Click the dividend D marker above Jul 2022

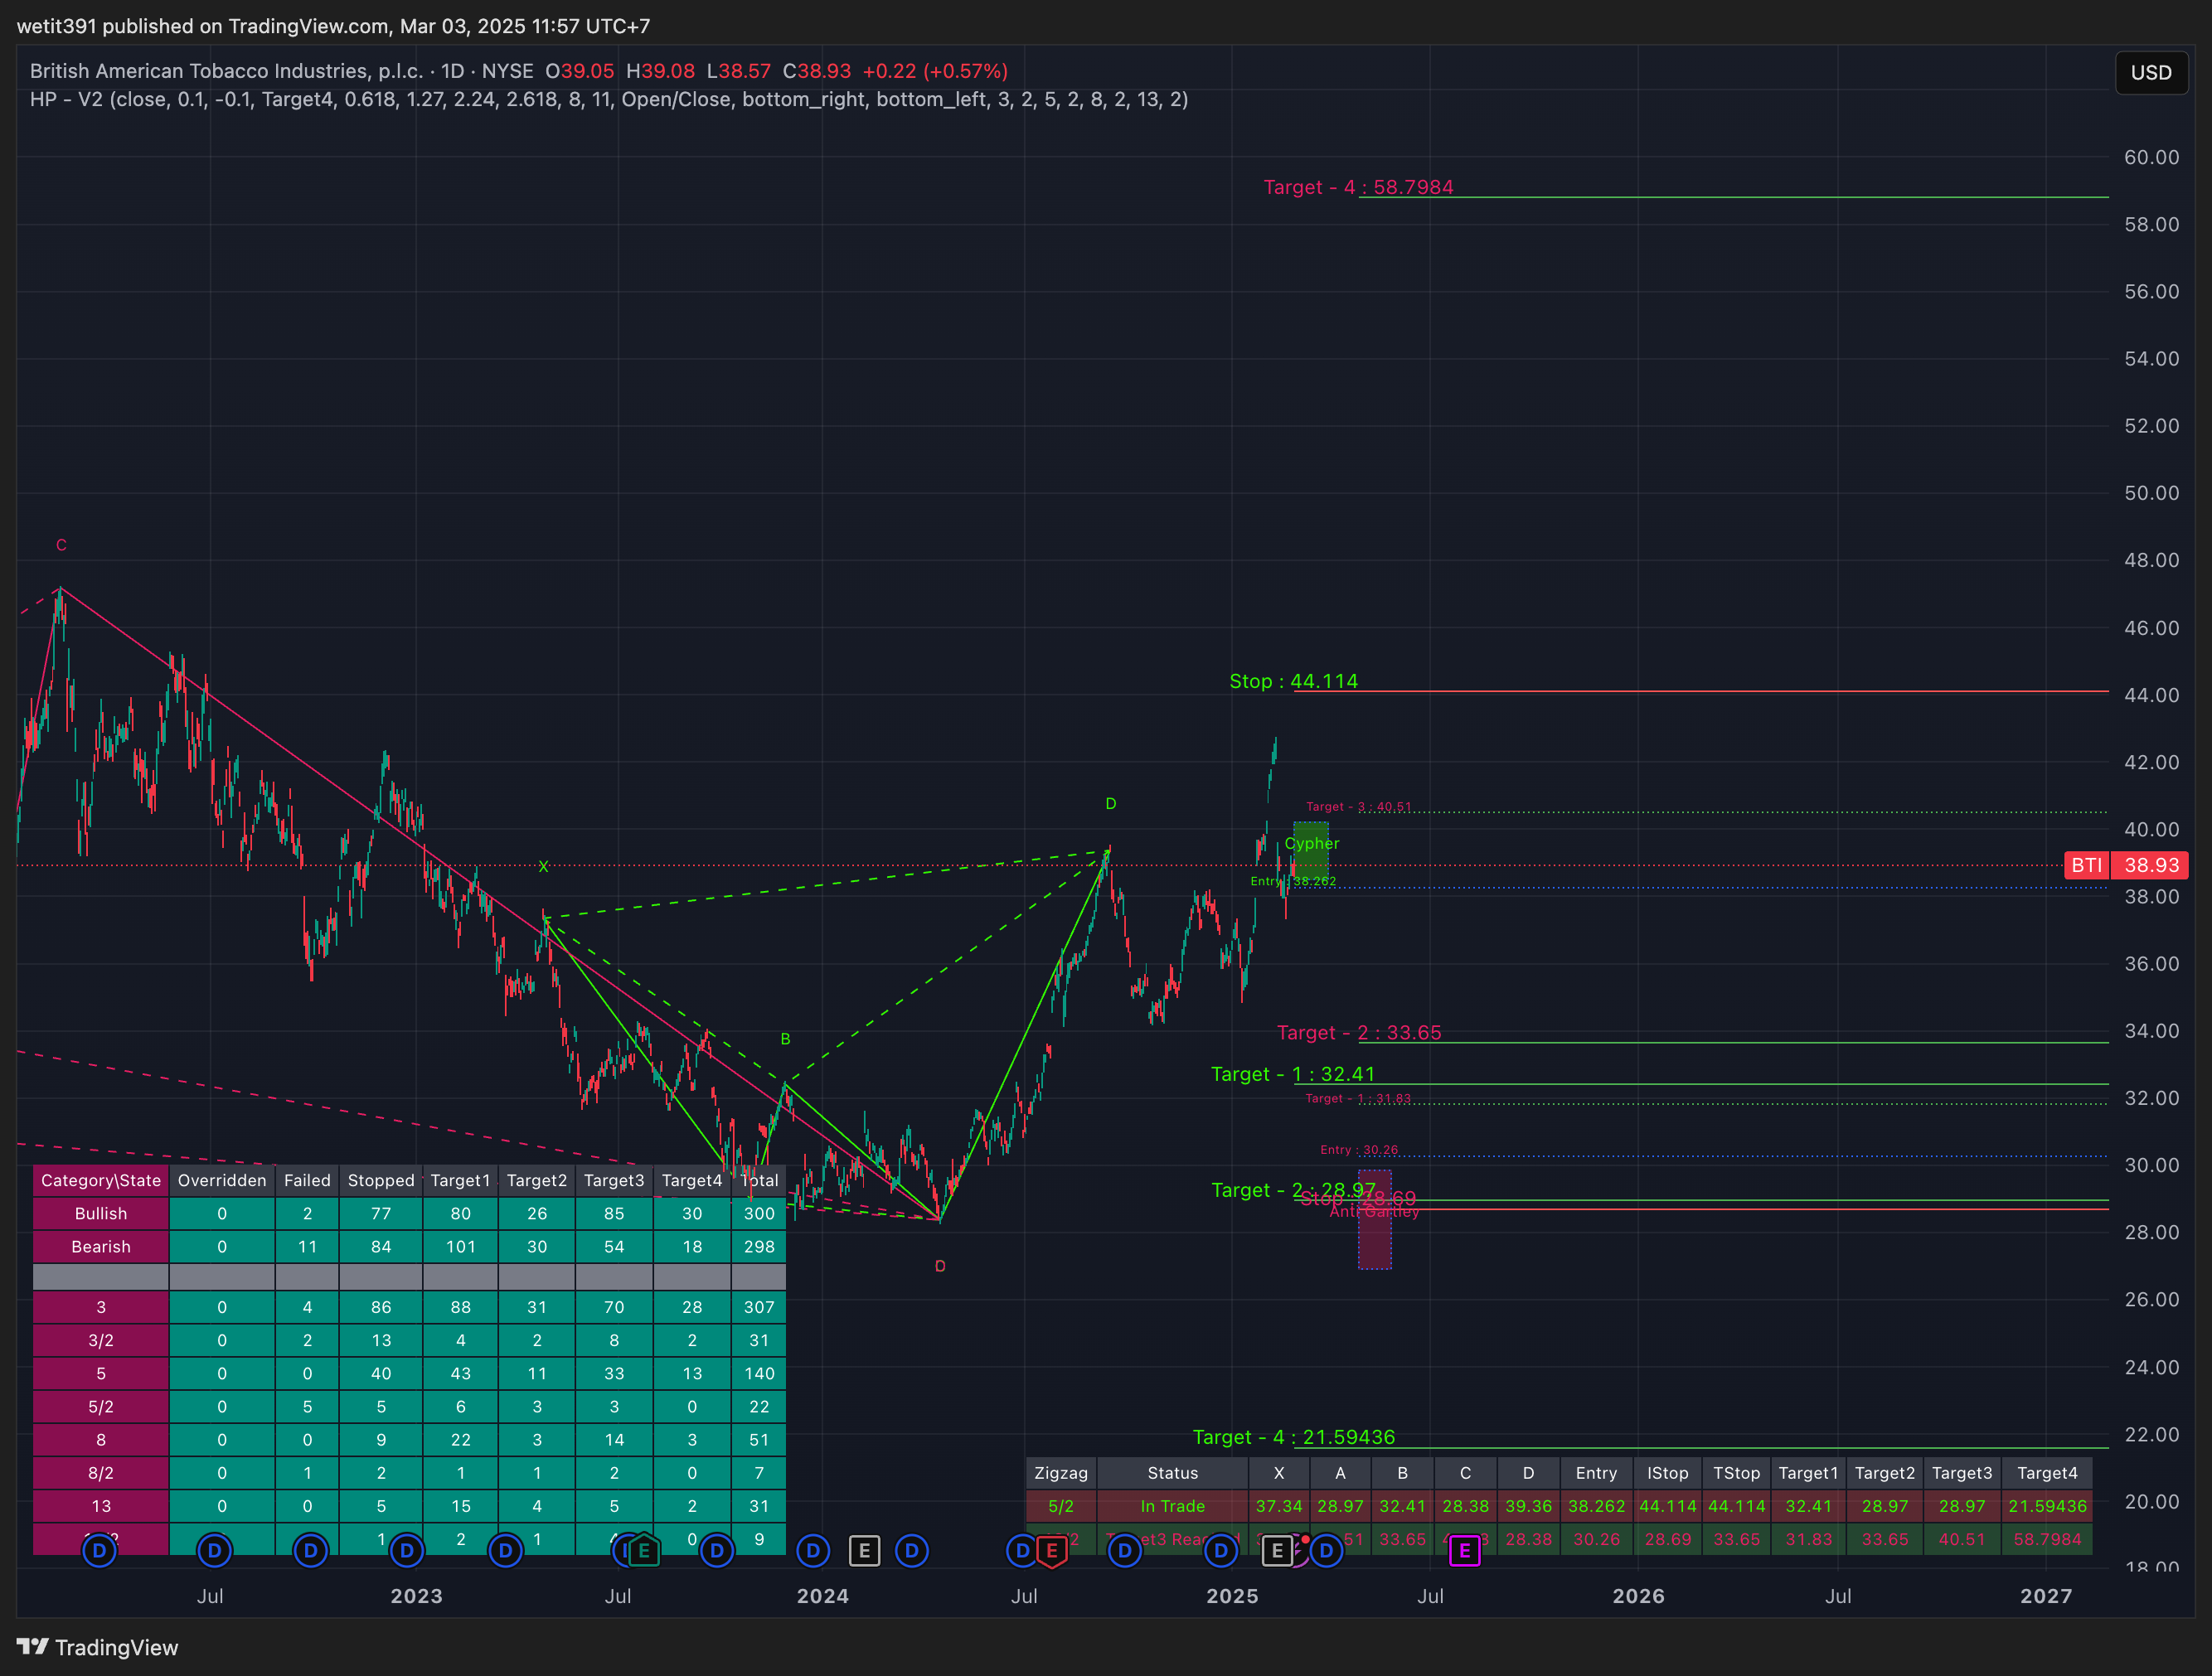click(x=214, y=1551)
